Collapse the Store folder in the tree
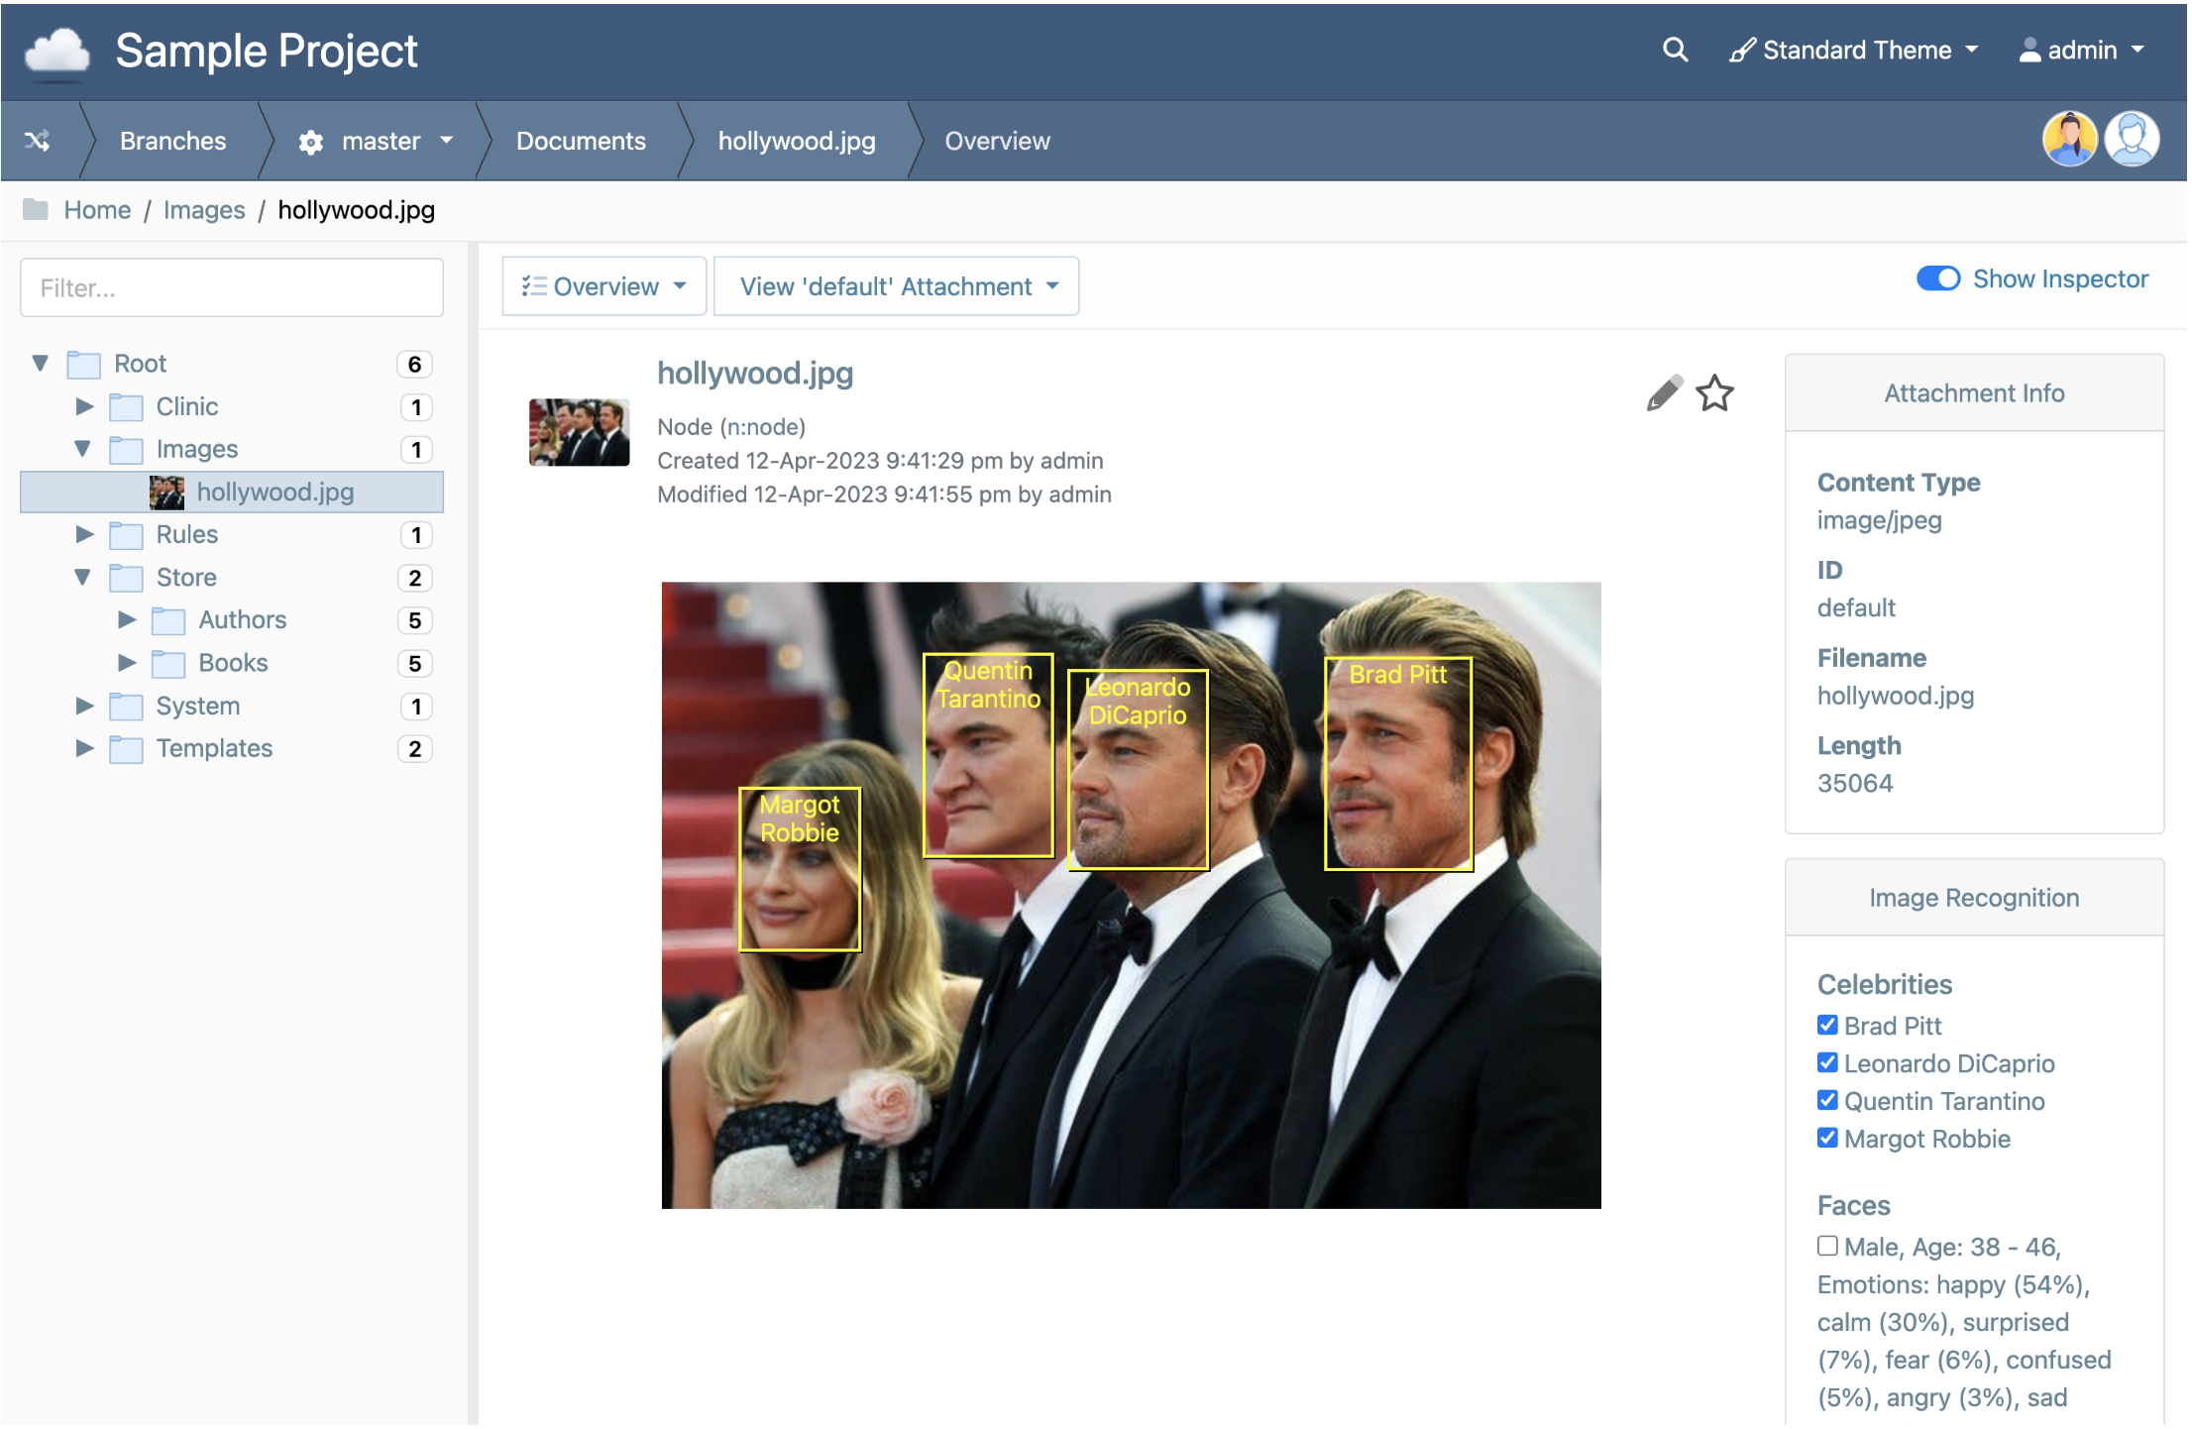 pos(84,577)
